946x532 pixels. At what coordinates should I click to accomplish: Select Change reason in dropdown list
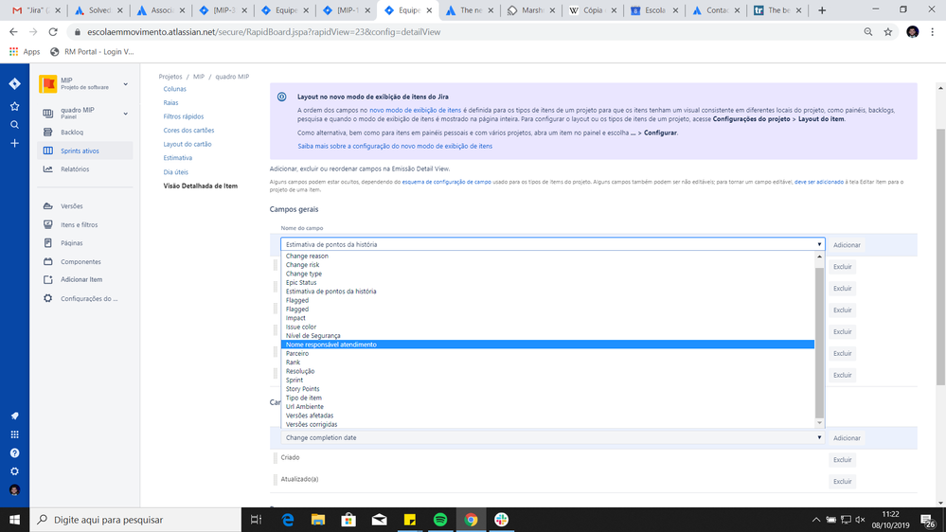pyautogui.click(x=548, y=256)
